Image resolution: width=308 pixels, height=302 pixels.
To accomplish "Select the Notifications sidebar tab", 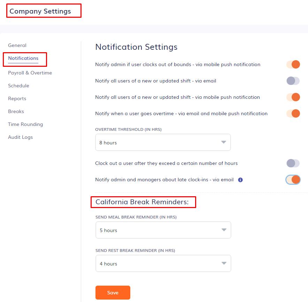I will click(x=23, y=58).
